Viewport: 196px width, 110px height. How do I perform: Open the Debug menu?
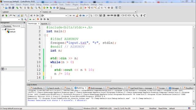click(39, 5)
